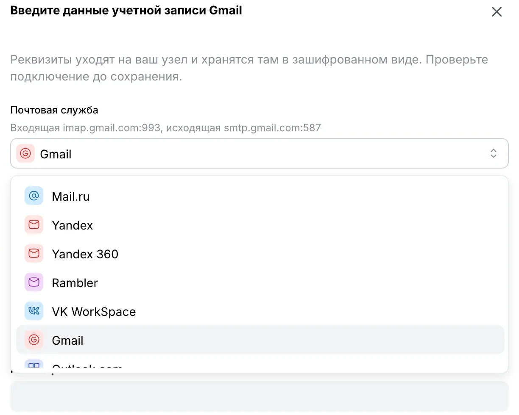Click the dialog title 'Введите данные учетной записи Gmail'

click(x=126, y=10)
